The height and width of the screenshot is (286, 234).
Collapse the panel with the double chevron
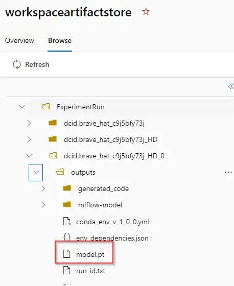(231, 86)
